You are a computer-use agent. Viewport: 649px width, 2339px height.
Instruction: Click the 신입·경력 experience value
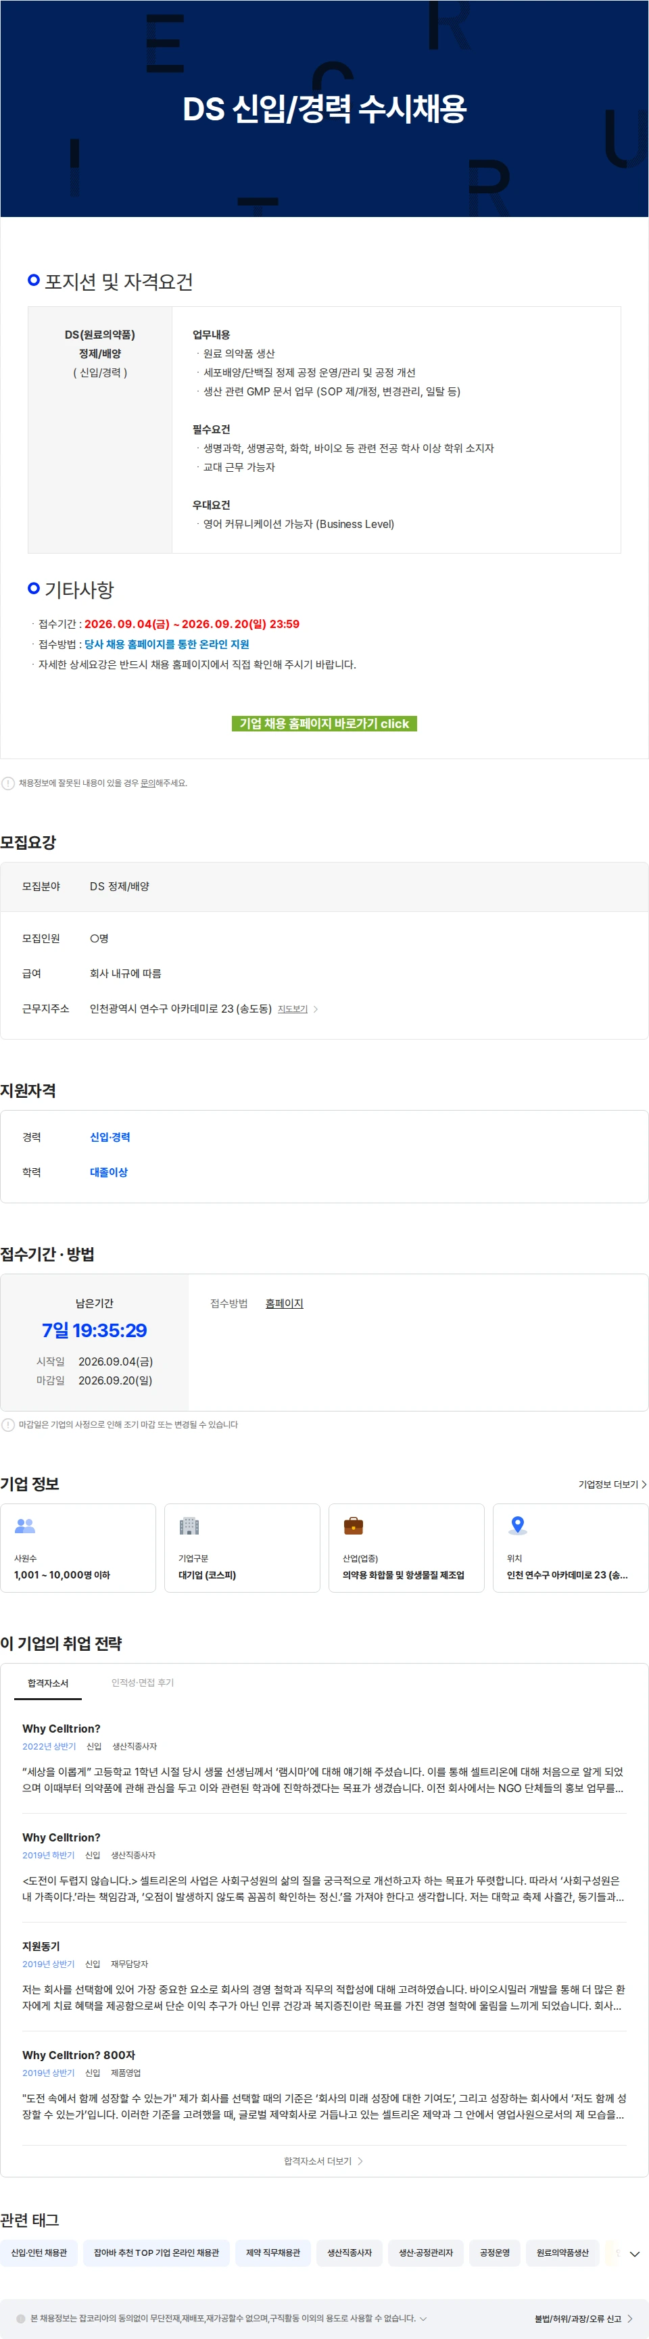click(x=110, y=1137)
